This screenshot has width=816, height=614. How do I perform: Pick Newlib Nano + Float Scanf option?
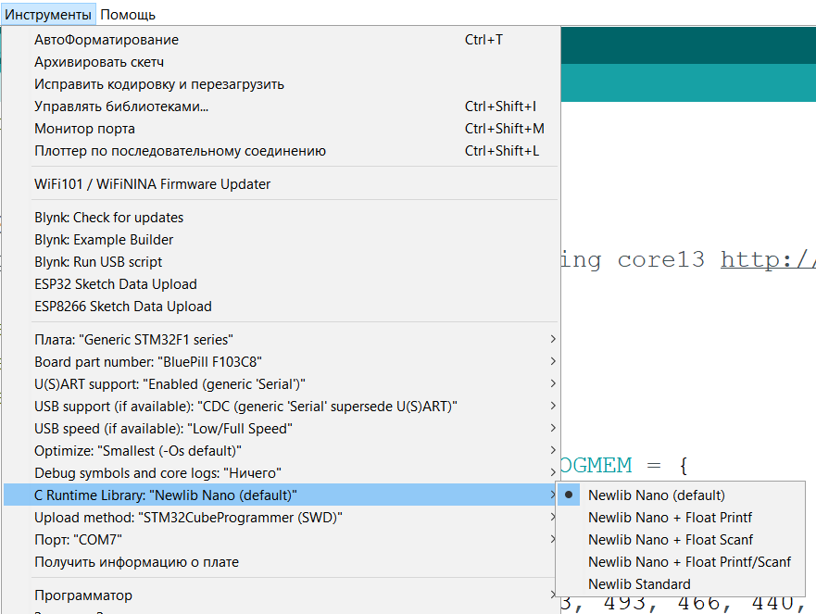670,540
